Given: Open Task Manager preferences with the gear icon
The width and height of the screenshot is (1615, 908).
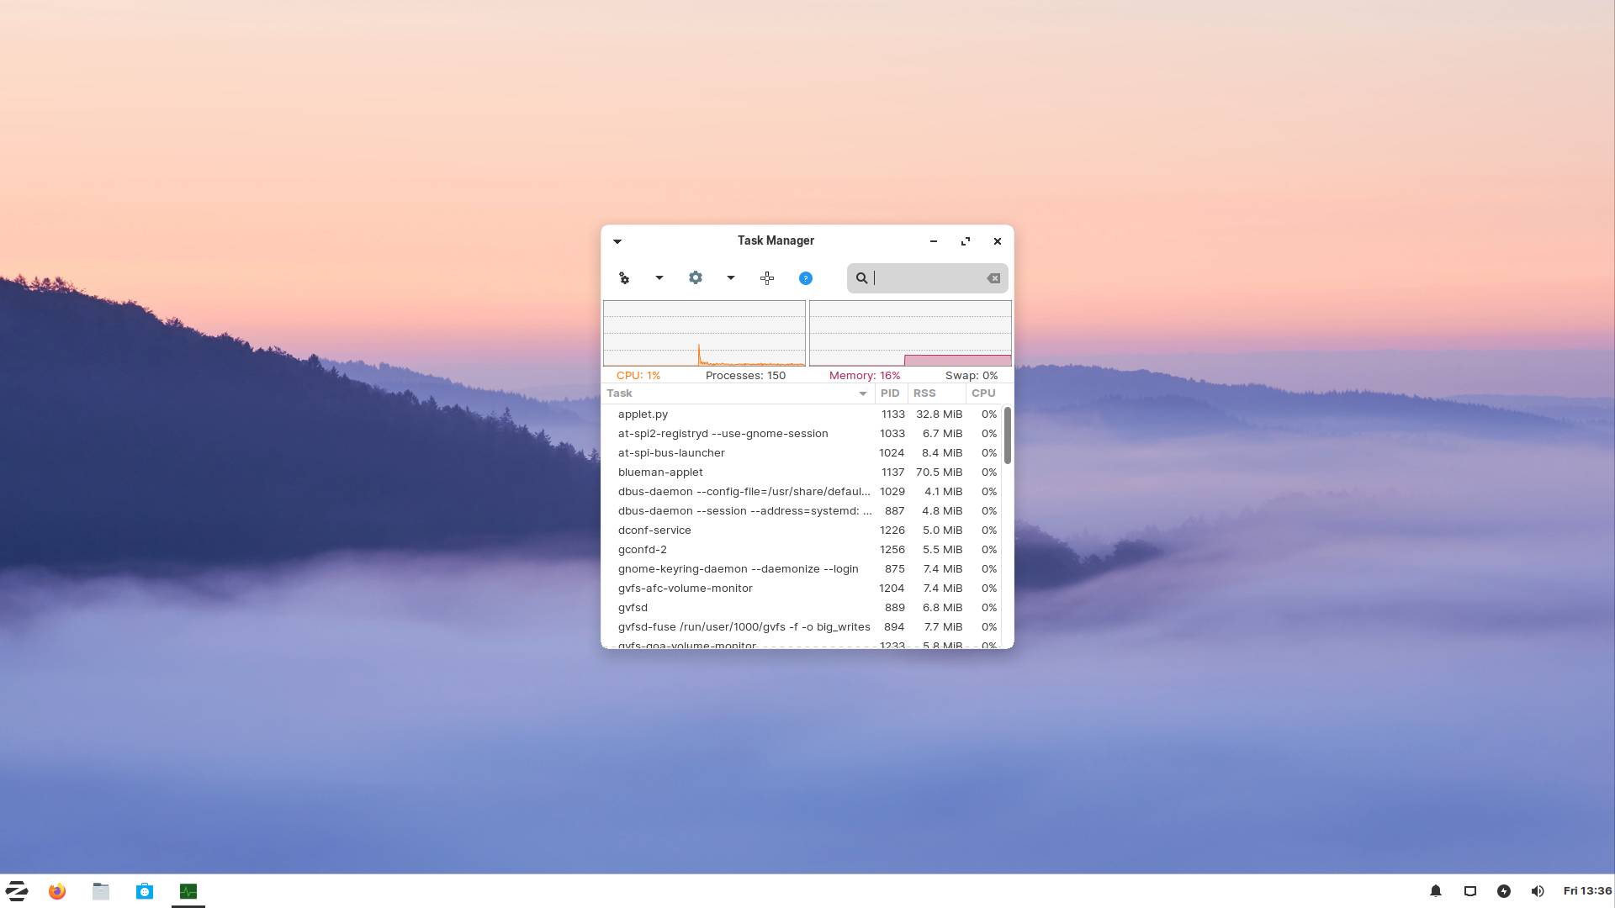Looking at the screenshot, I should point(695,277).
